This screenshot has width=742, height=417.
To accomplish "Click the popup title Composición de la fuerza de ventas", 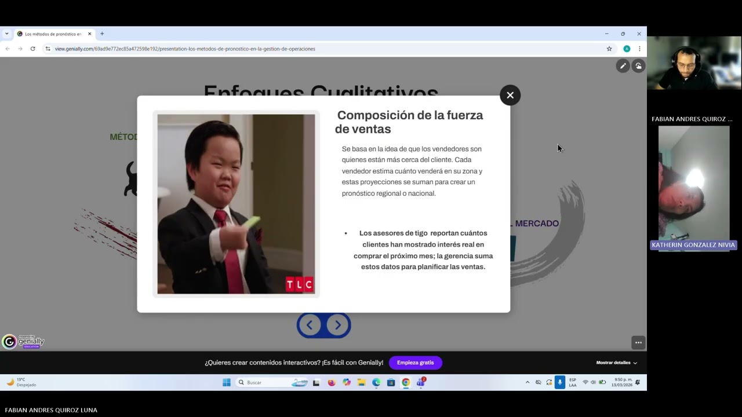I will (409, 122).
